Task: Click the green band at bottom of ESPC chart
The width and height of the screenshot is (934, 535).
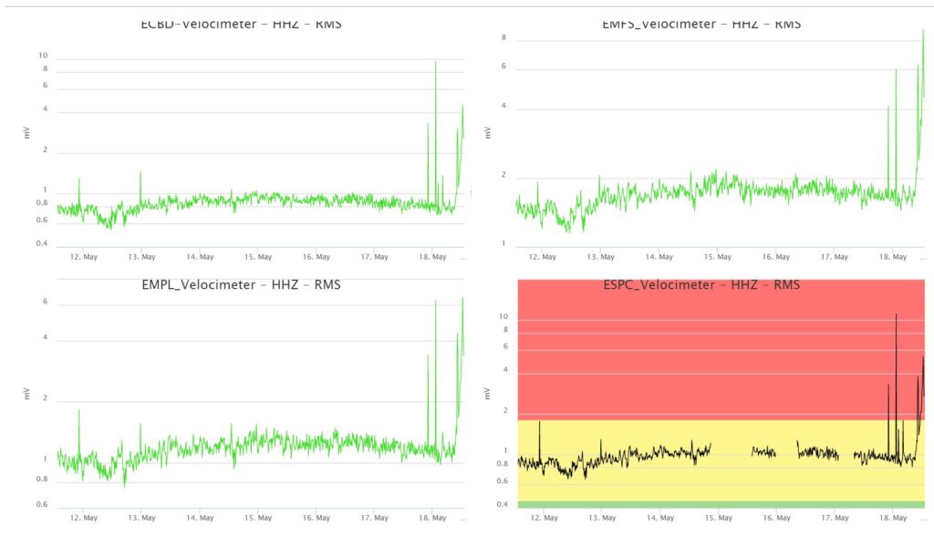Action: [x=721, y=505]
